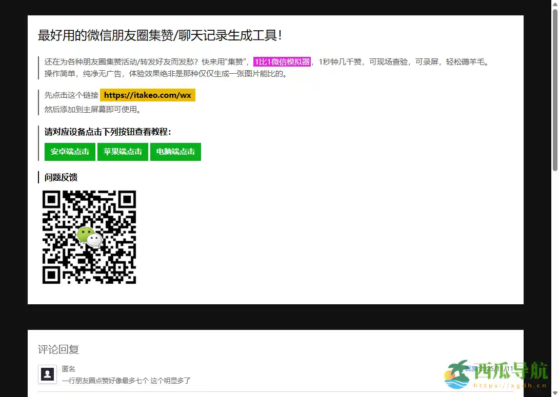Scan area: click the QR code image
Viewport: 559px width, 397px height.
click(x=89, y=237)
